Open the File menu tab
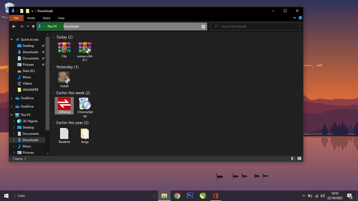The height and width of the screenshot is (201, 358). pos(16,18)
